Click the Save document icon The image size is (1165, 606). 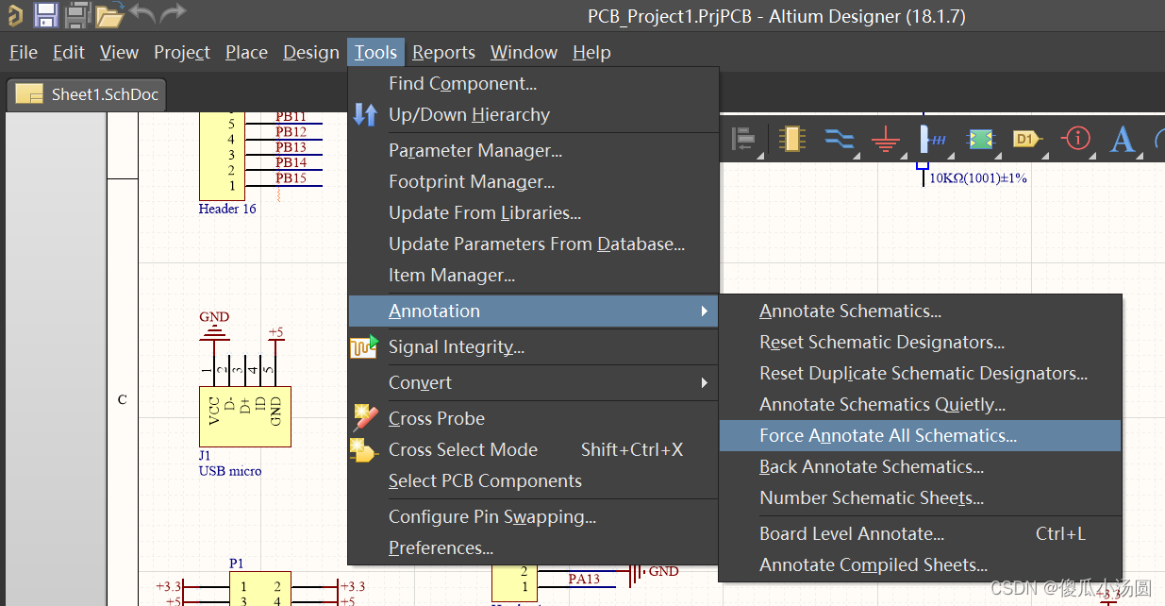coord(45,15)
